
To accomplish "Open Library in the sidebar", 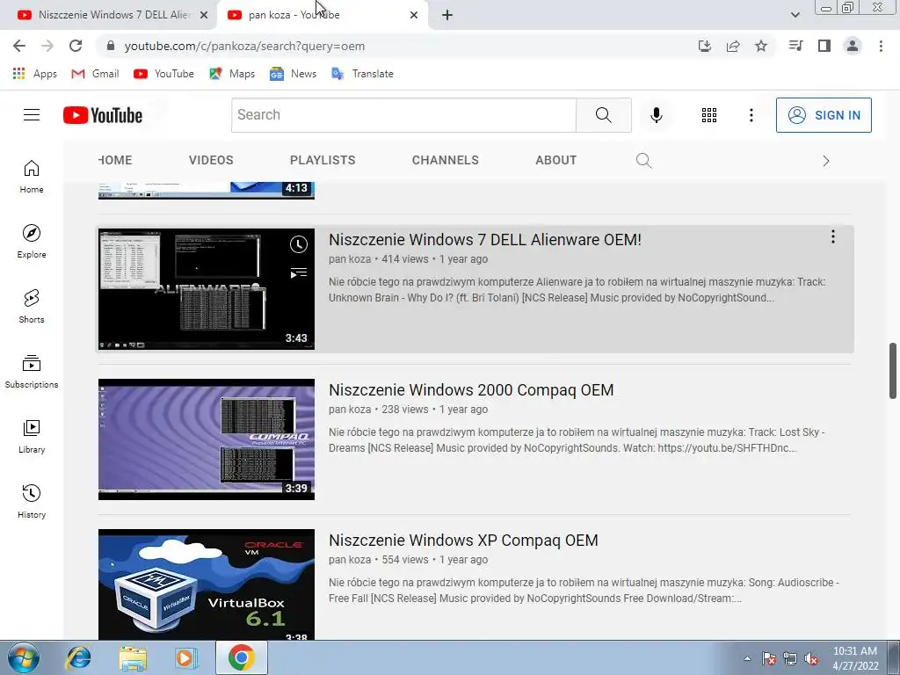I will 32,436.
